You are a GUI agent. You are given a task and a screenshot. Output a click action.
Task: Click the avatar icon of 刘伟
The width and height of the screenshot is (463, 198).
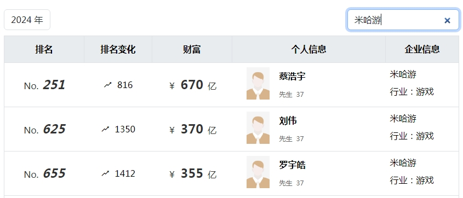click(258, 127)
